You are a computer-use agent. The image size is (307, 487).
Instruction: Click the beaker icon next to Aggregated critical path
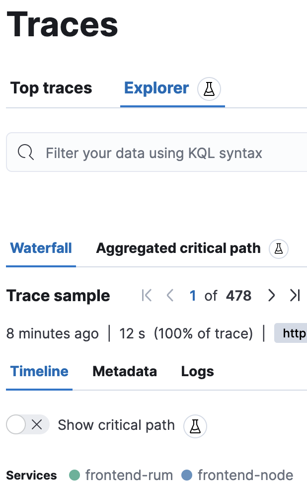[x=278, y=248]
